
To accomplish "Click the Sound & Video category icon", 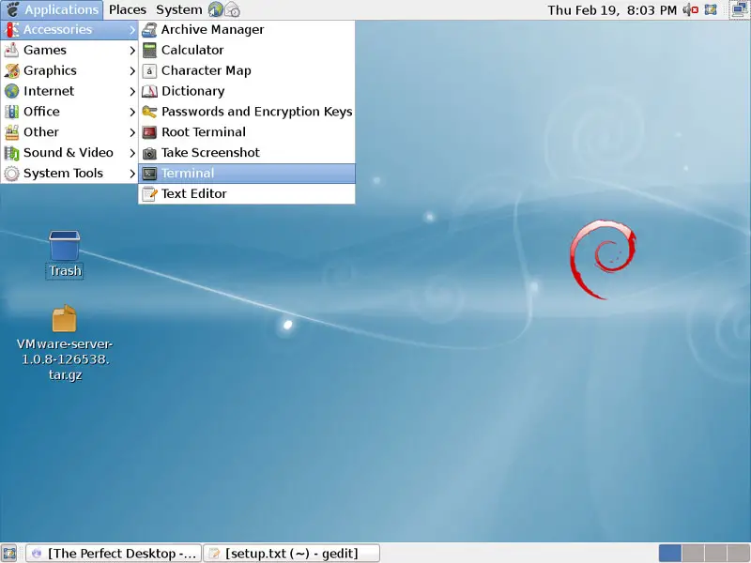I will point(11,153).
